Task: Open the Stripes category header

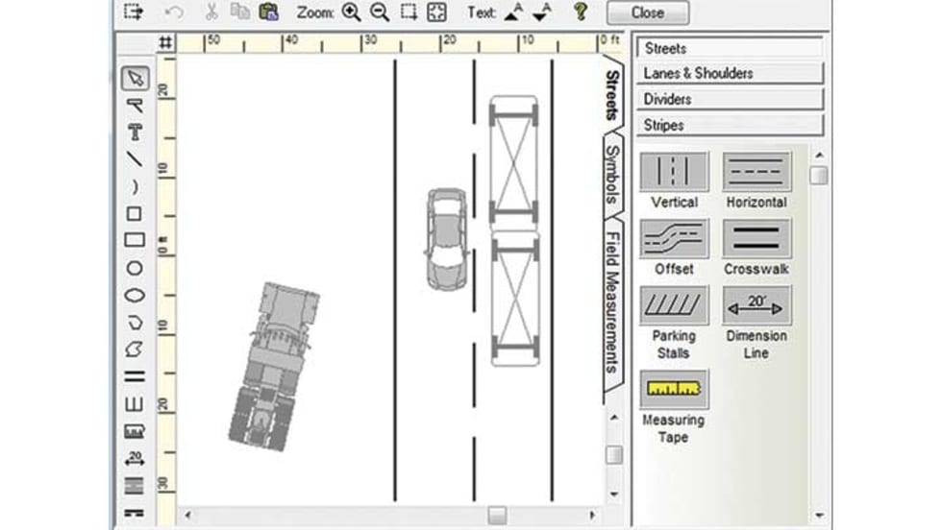Action: click(730, 126)
